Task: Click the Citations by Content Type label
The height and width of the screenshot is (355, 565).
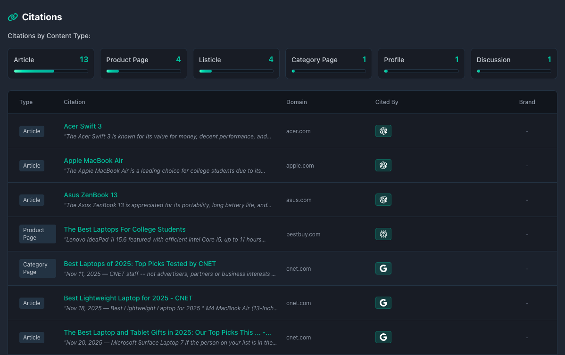Action: point(49,36)
